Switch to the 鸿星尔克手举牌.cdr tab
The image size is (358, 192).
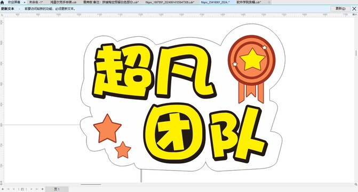coord(63,2)
